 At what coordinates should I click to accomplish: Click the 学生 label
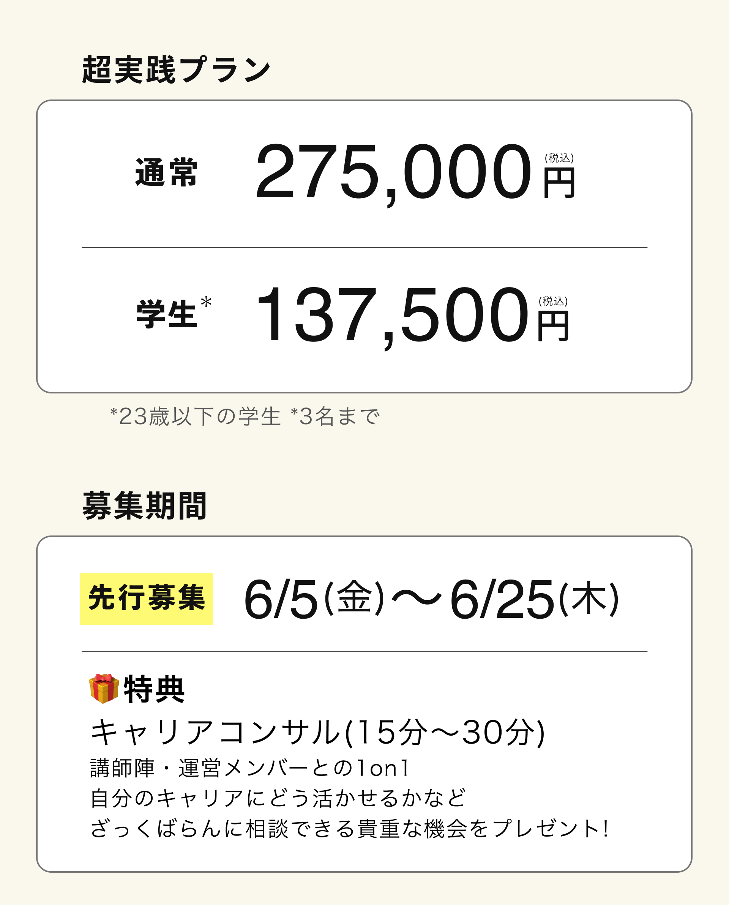point(166,314)
